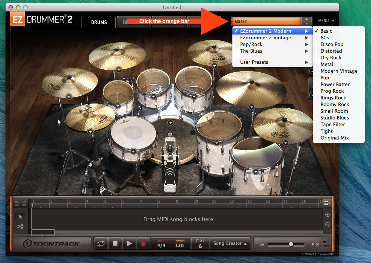Open the right rack tom options arrow
This screenshot has height=263, width=371.
point(194,96)
